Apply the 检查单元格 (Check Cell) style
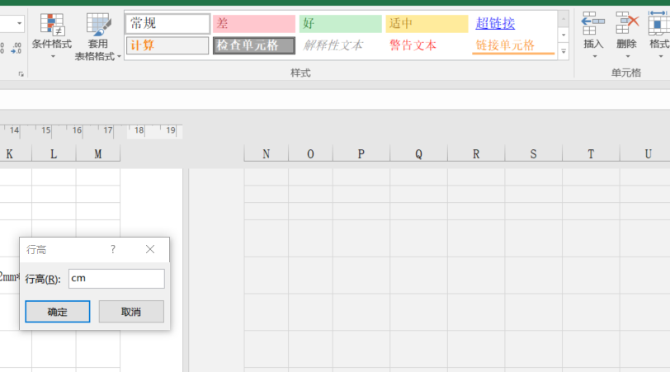 coord(254,45)
